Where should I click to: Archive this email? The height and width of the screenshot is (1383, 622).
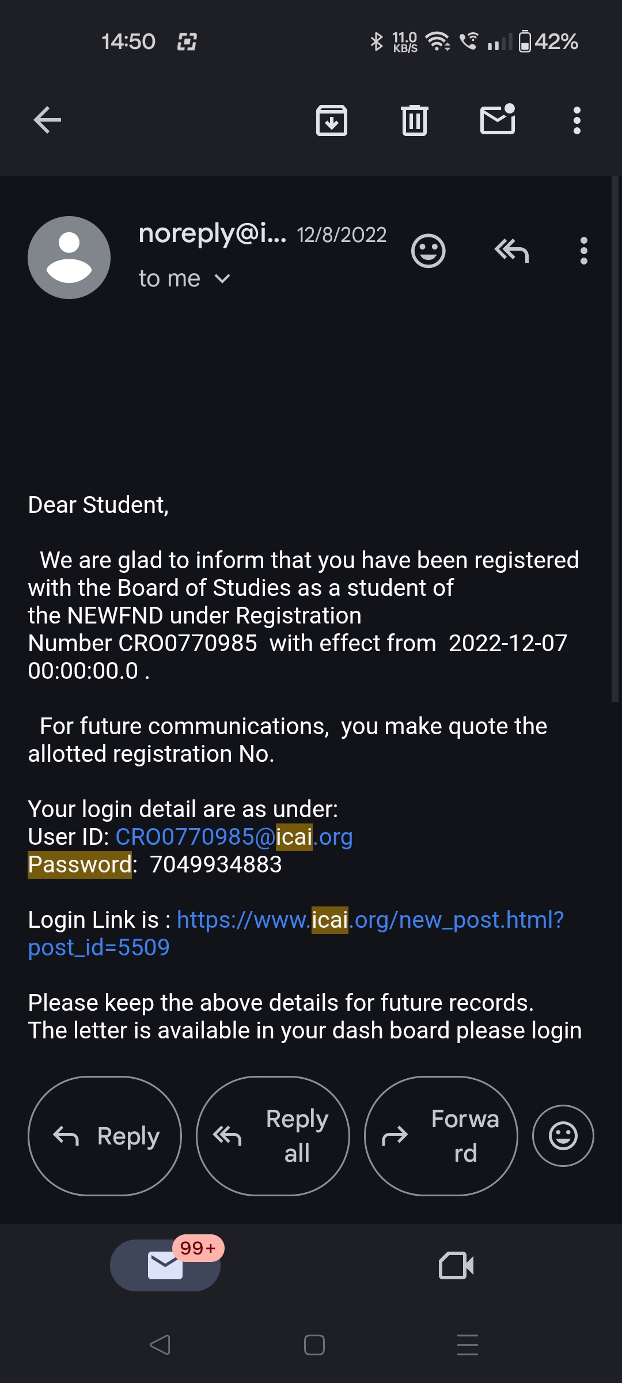coord(332,120)
